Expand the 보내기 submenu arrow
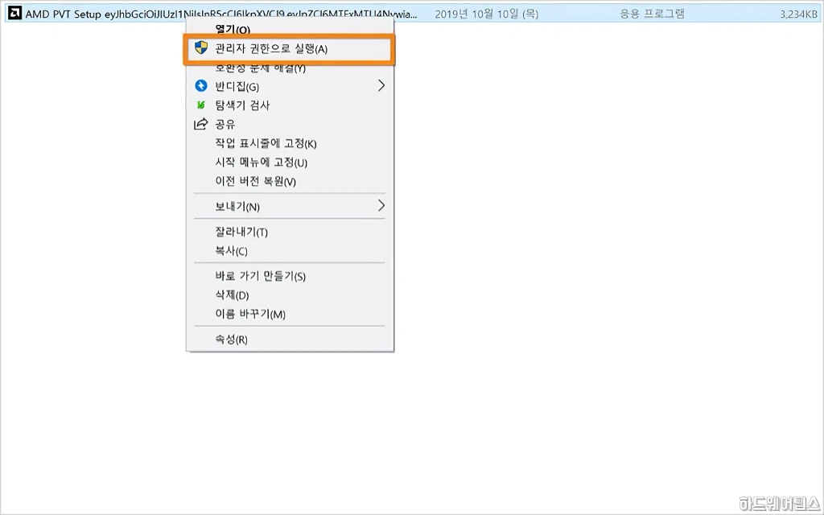Image resolution: width=824 pixels, height=515 pixels. coord(381,205)
